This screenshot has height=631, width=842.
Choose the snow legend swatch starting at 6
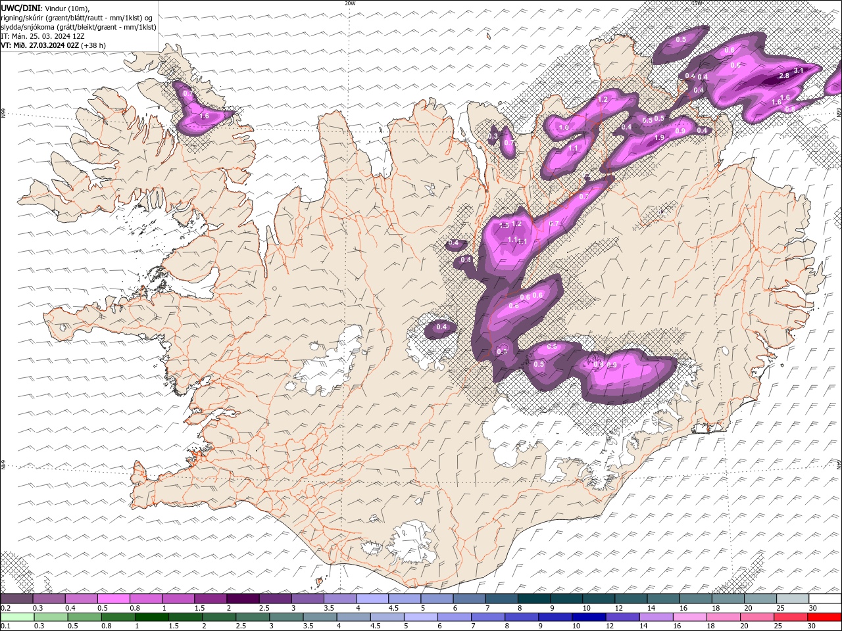pyautogui.click(x=469, y=599)
